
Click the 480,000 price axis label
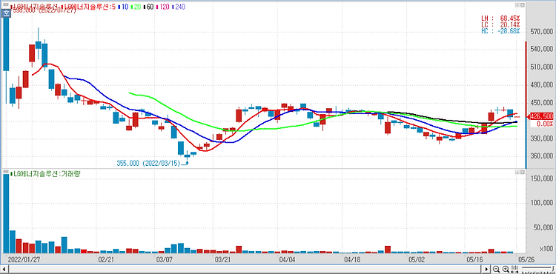[x=541, y=85]
